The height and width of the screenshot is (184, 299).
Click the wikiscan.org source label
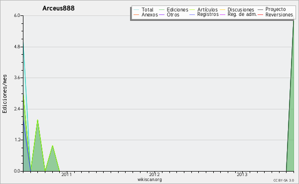pyautogui.click(x=149, y=180)
